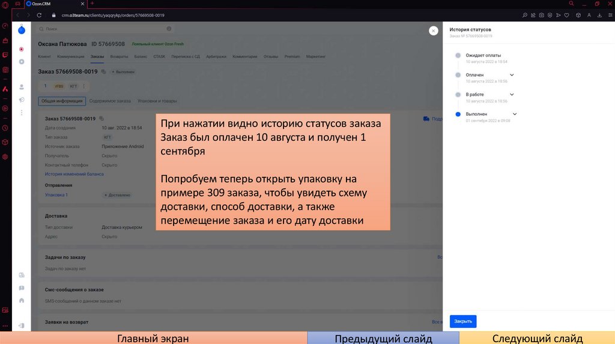Viewport: 615px width, 344px height.
Task: Open the Упаковка 1 link
Action: tap(56, 195)
